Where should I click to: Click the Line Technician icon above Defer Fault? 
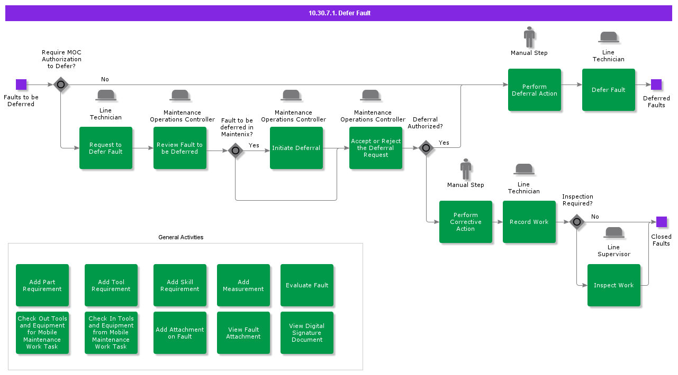[609, 37]
